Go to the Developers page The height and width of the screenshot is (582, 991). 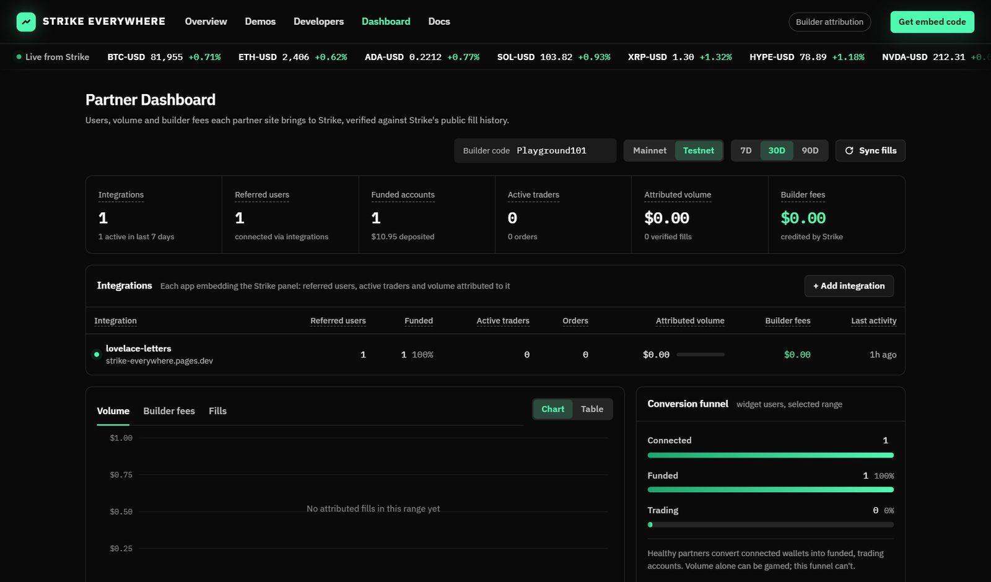(318, 22)
